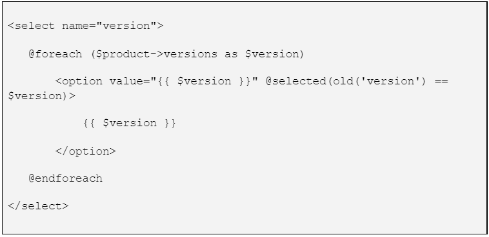Click the value="{{ $version }}" attribute
489x237 pixels.
[184, 81]
